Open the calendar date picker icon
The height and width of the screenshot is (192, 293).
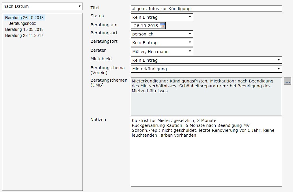click(x=163, y=26)
